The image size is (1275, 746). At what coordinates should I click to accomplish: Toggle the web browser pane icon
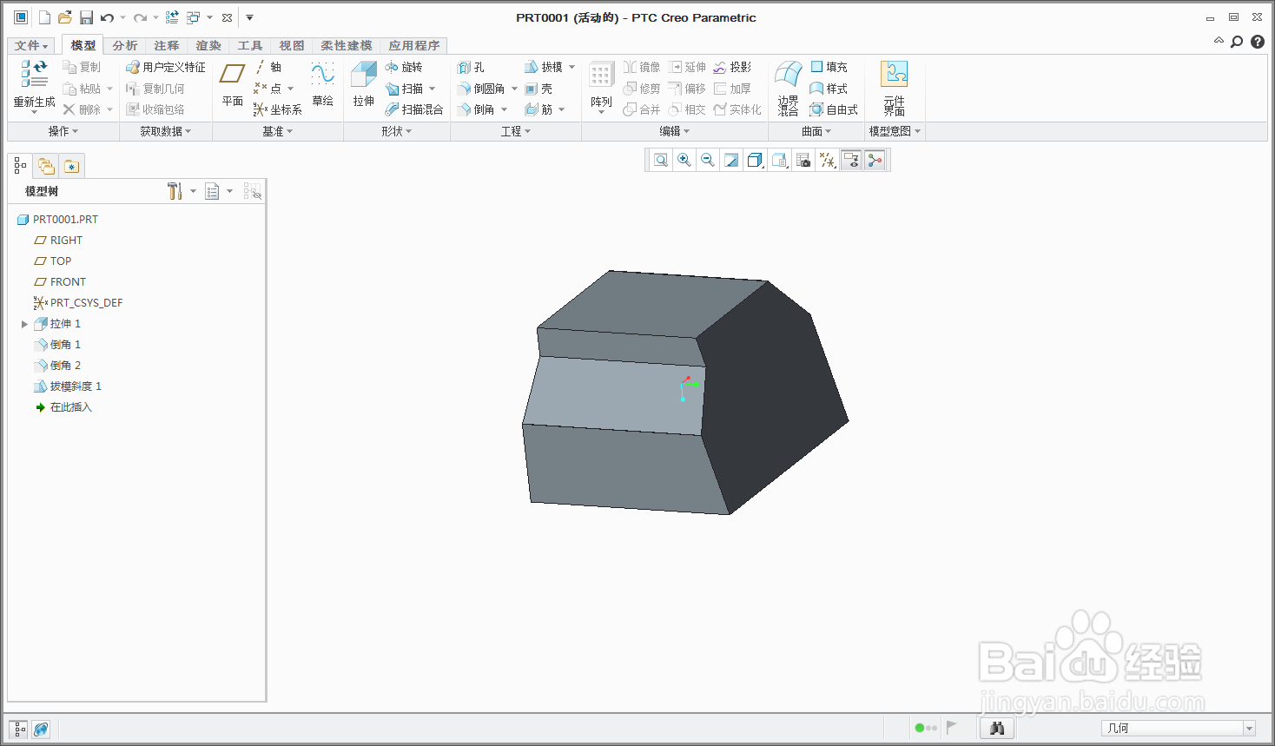click(41, 729)
